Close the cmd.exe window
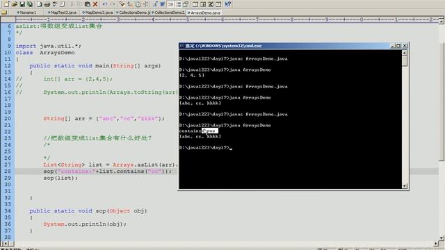Screen dimensions: 445x250 pyautogui.click(x=405, y=46)
